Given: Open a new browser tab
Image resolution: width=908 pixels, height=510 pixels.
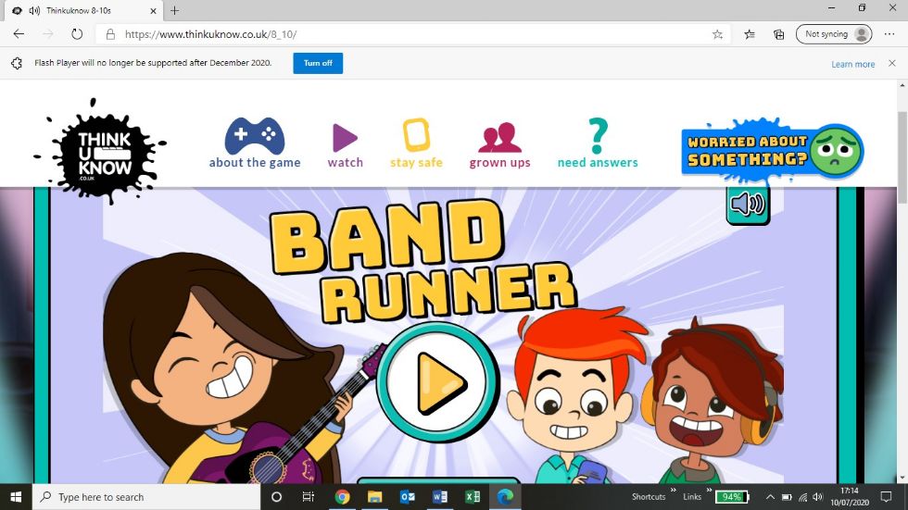Looking at the screenshot, I should click(174, 10).
